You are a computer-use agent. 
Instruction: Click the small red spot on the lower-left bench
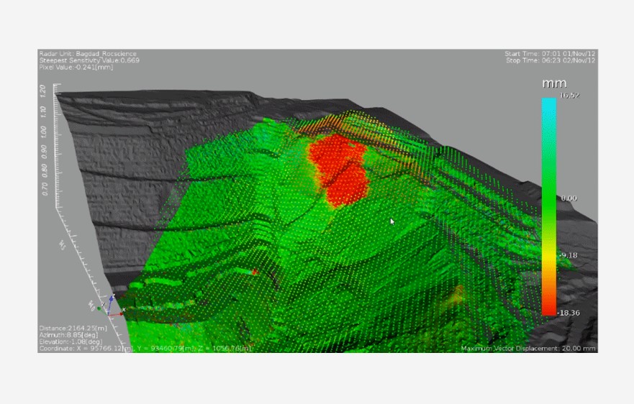(254, 272)
